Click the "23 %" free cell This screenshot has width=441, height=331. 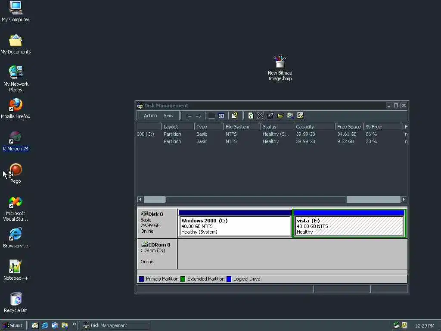(371, 141)
